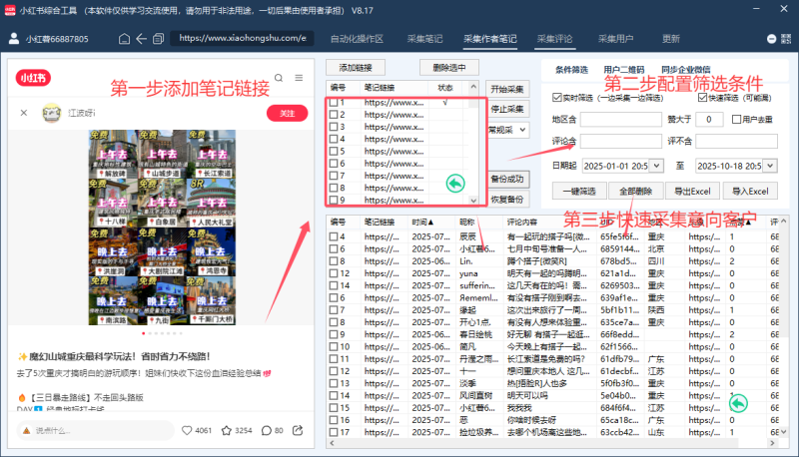Click the red 小红书 logo

33,78
